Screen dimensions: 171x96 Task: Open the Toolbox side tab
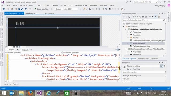pos(2,56)
